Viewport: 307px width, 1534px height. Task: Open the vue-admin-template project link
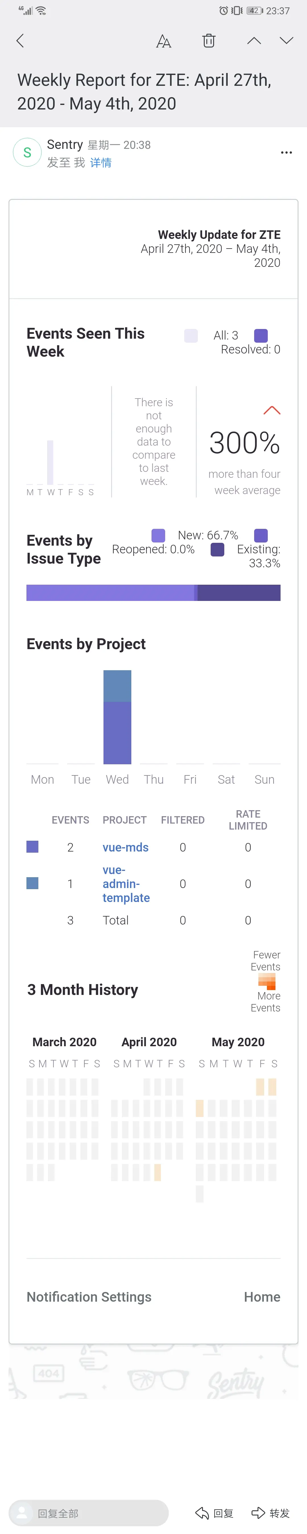[126, 884]
